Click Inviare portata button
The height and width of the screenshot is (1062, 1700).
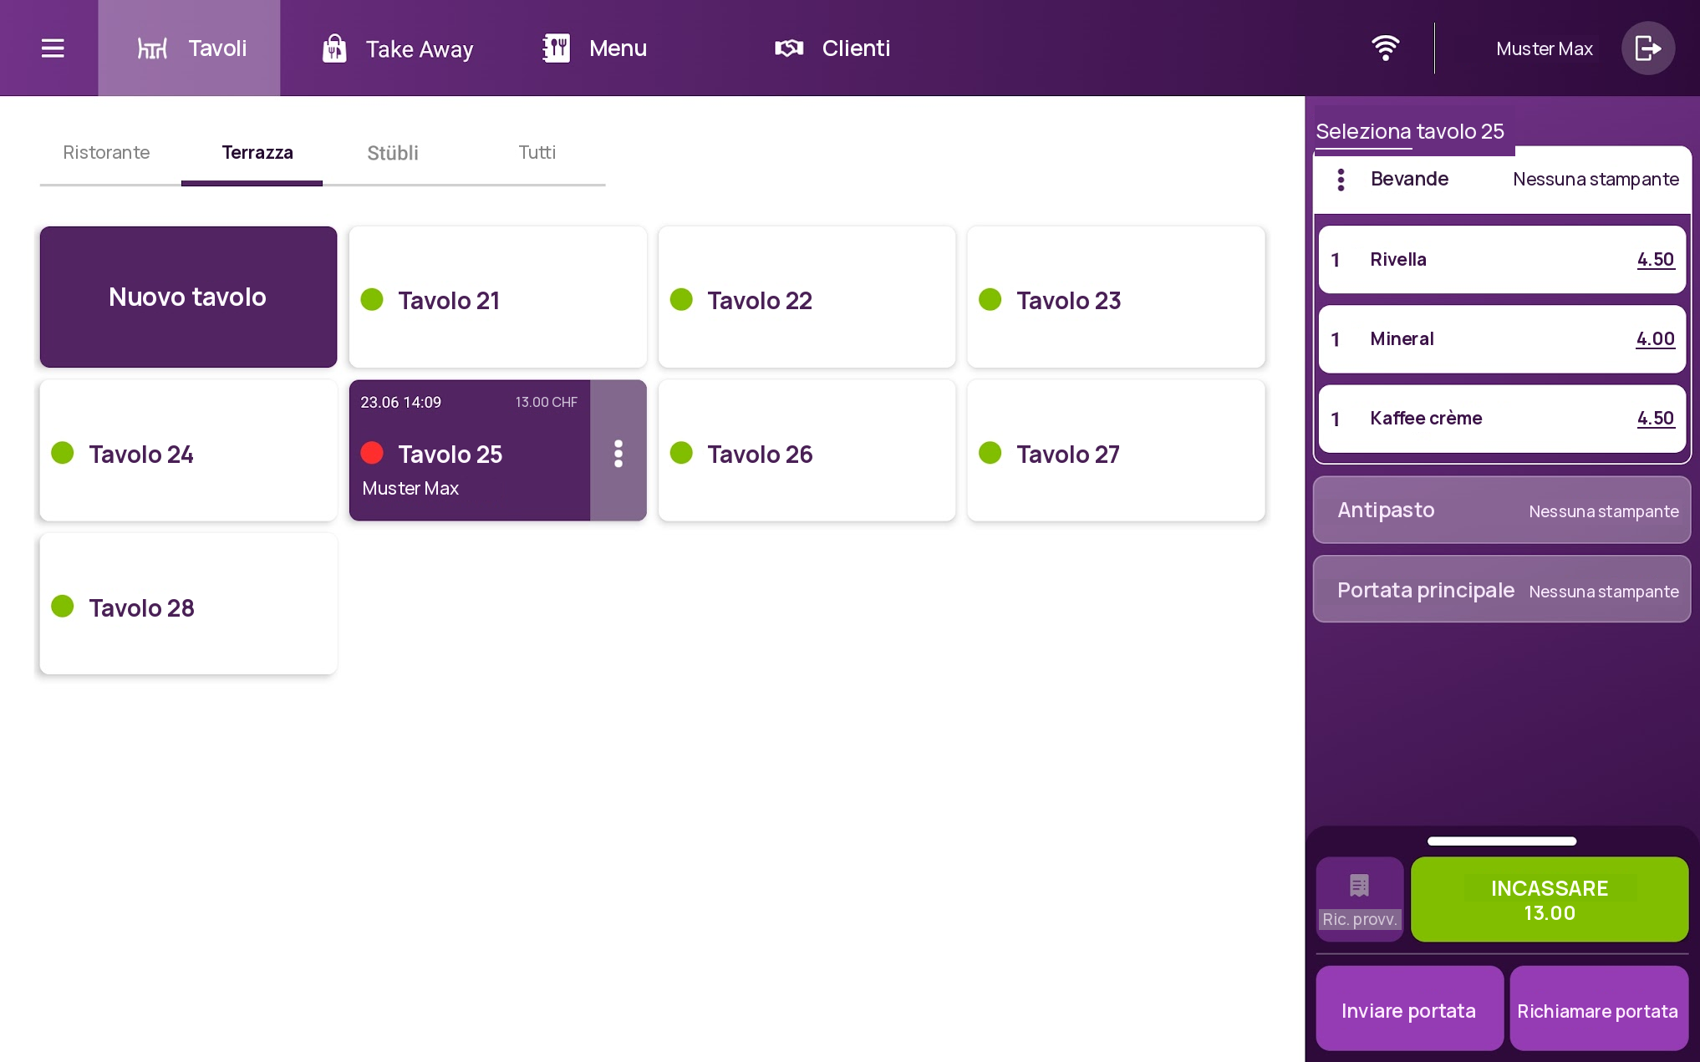click(1409, 1009)
